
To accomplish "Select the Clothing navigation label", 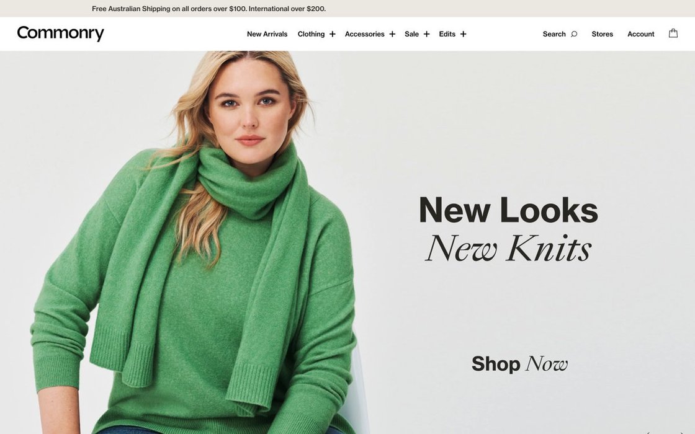I will point(311,34).
